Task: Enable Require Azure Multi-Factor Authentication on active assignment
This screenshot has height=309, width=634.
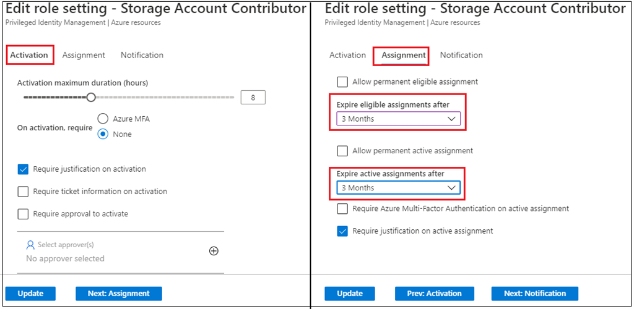Action: pyautogui.click(x=342, y=208)
